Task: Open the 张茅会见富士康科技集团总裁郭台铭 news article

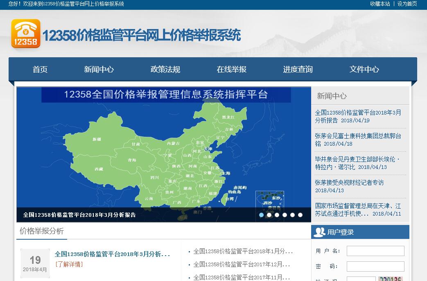Action: pyautogui.click(x=357, y=136)
